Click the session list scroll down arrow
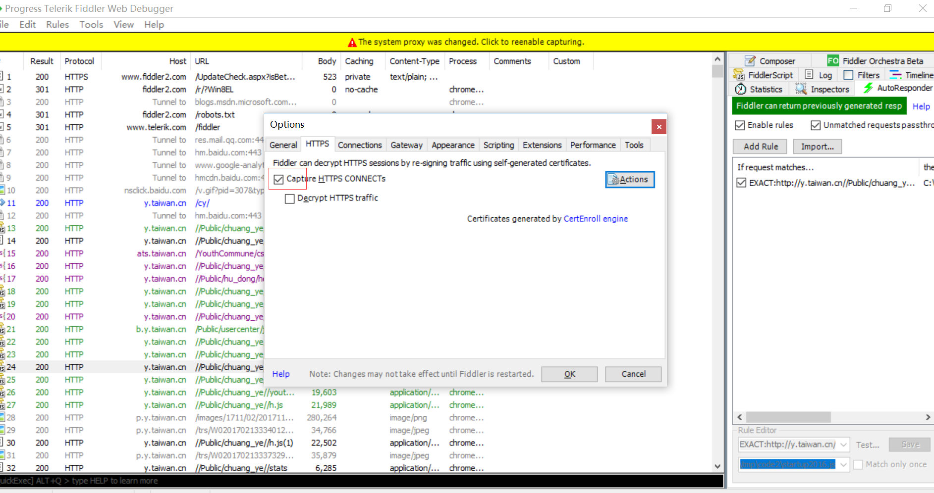 pyautogui.click(x=717, y=466)
